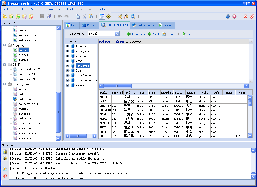The height and width of the screenshot is (187, 257).
Task: Click the red info icon in the toolbar
Action: pos(234,16)
